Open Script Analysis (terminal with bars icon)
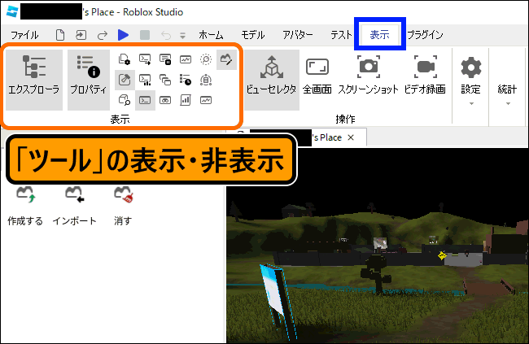The height and width of the screenshot is (344, 529). 145,80
